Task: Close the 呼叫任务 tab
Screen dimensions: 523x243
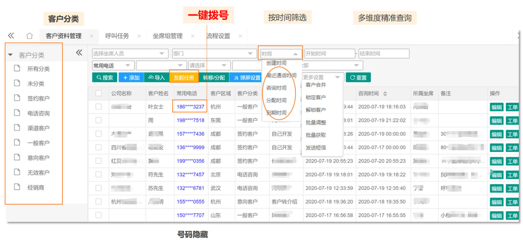Action: 139,36
